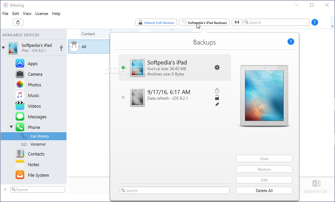The width and height of the screenshot is (335, 202).
Task: Open the Edit menu
Action: click(16, 14)
